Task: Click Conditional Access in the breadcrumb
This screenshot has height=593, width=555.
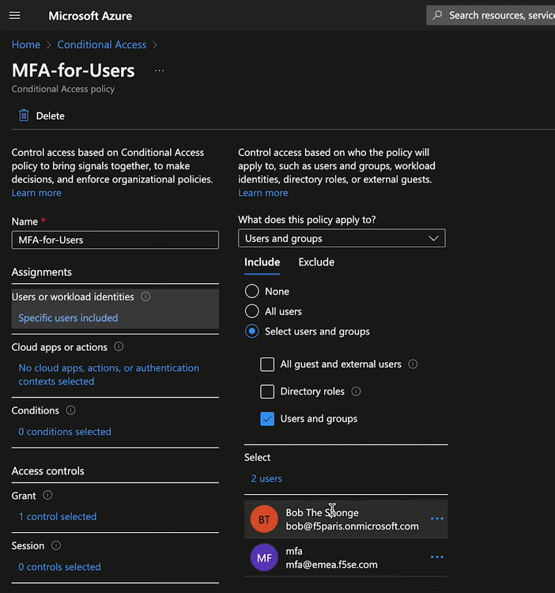Action: tap(101, 45)
